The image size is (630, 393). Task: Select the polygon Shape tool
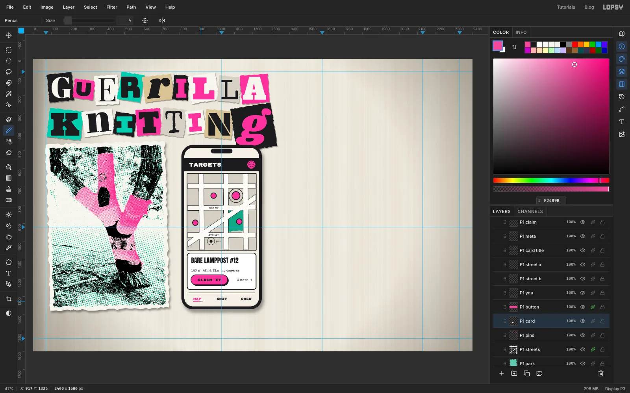[x=9, y=262]
